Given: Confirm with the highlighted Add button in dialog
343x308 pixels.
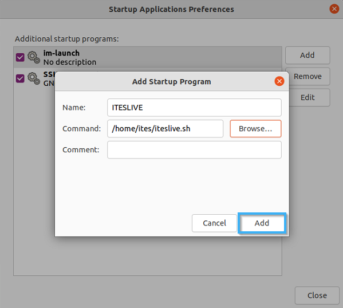Looking at the screenshot, I should pos(262,223).
